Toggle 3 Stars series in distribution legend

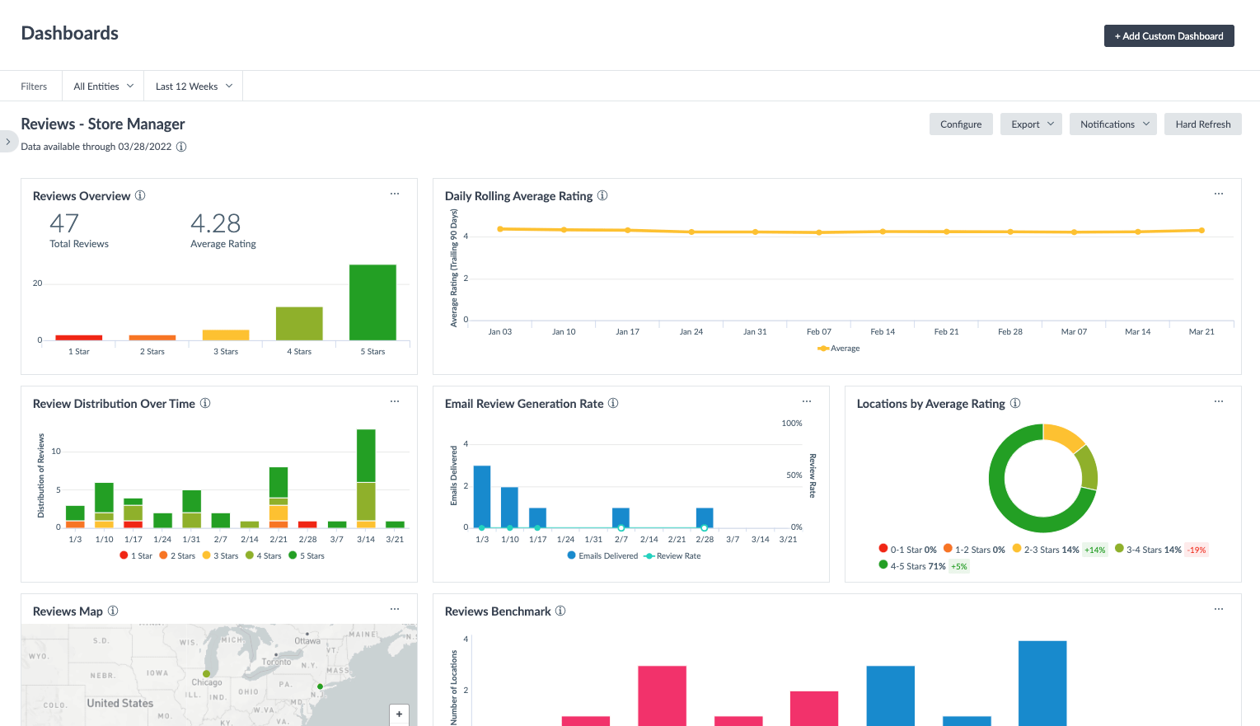pyautogui.click(x=220, y=555)
